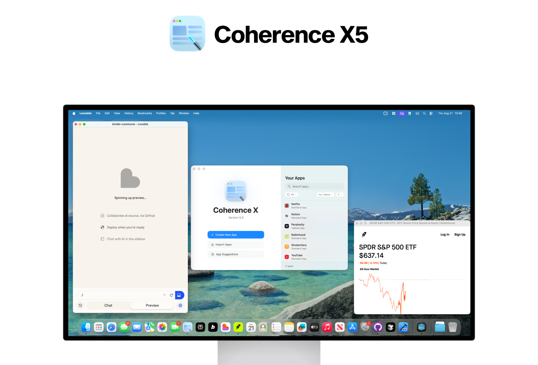Open Messages from the Dock
The width and height of the screenshot is (538, 365).
(124, 327)
